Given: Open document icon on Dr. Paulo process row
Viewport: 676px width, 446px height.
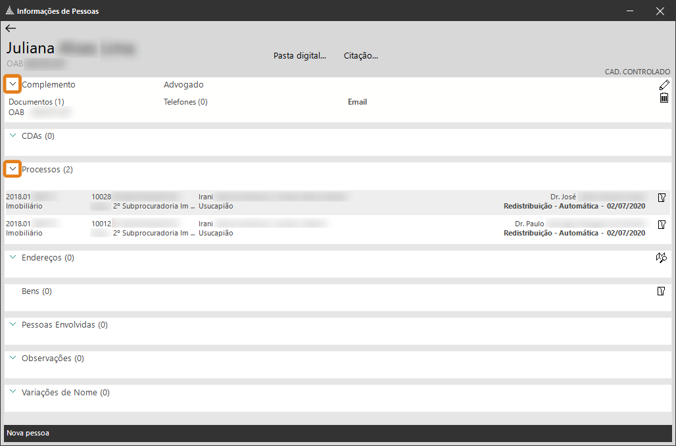Looking at the screenshot, I should click(662, 224).
